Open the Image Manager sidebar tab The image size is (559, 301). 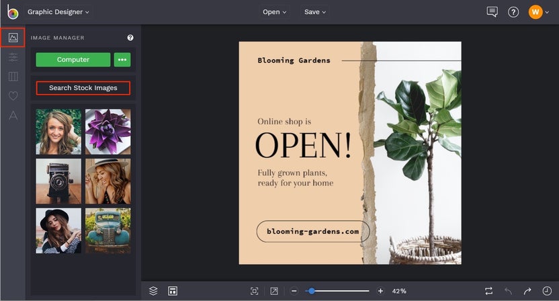click(x=13, y=38)
